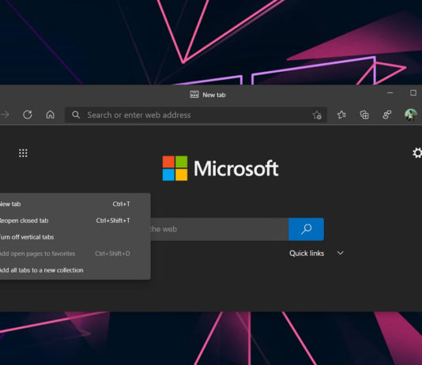Focus the Search or enter web address field
Screen dimensions: 422x365
(x=196, y=115)
